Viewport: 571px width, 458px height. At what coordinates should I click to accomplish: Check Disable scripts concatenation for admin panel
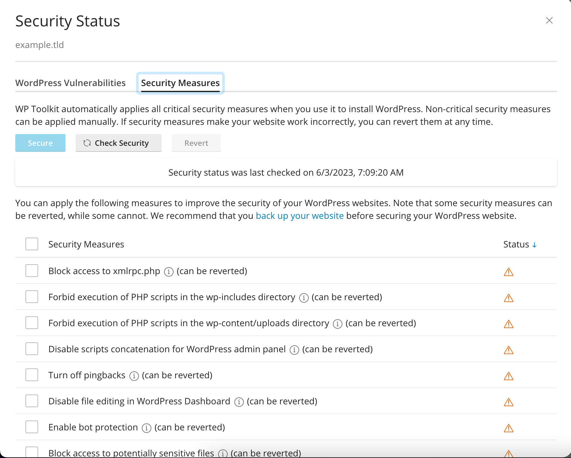coord(32,349)
